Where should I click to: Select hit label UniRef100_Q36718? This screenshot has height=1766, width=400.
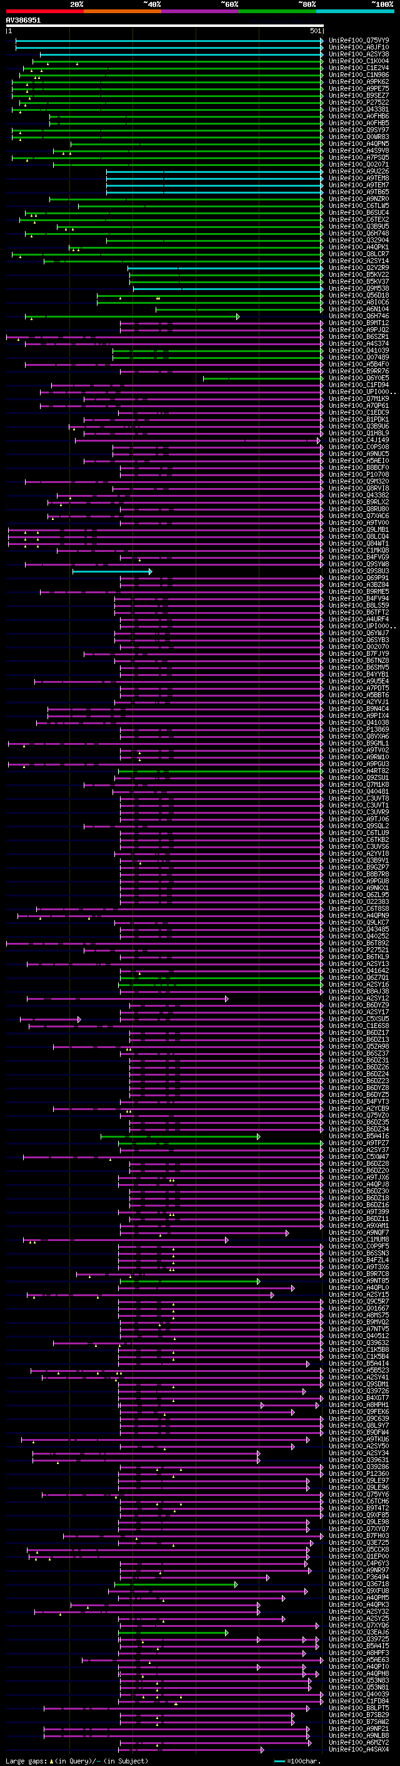(359, 1584)
